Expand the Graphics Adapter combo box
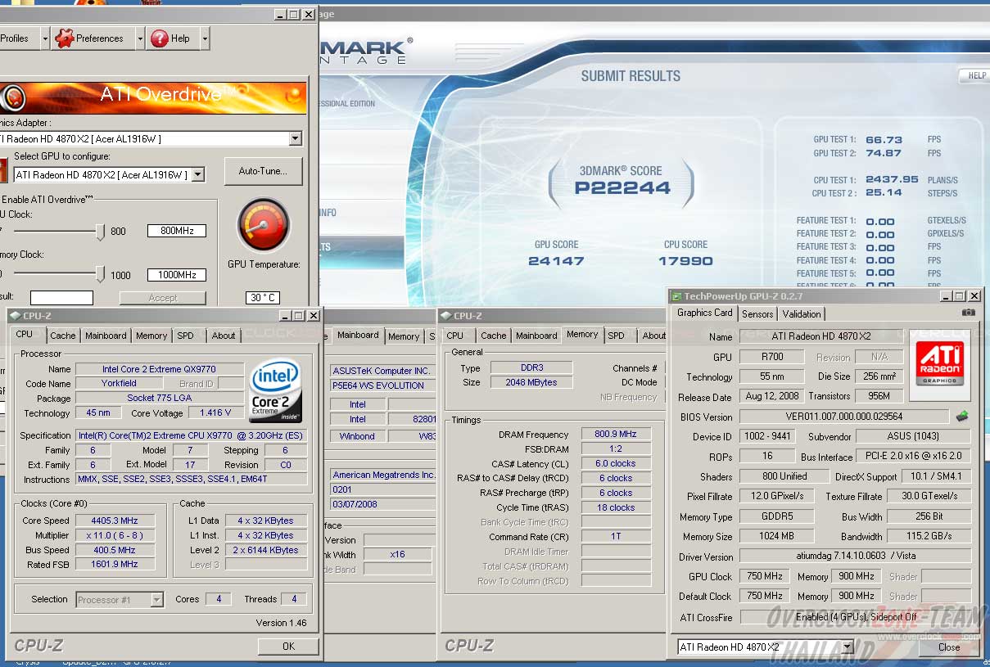The image size is (990, 667). point(296,139)
